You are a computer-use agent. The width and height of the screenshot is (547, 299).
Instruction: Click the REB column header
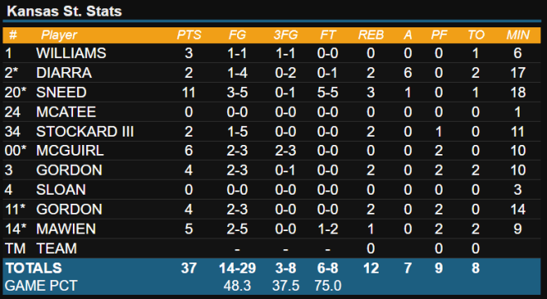[x=370, y=35]
